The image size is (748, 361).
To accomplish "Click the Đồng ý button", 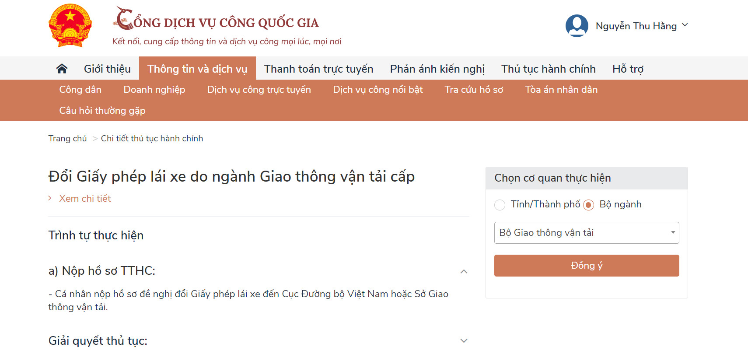I will click(x=587, y=266).
